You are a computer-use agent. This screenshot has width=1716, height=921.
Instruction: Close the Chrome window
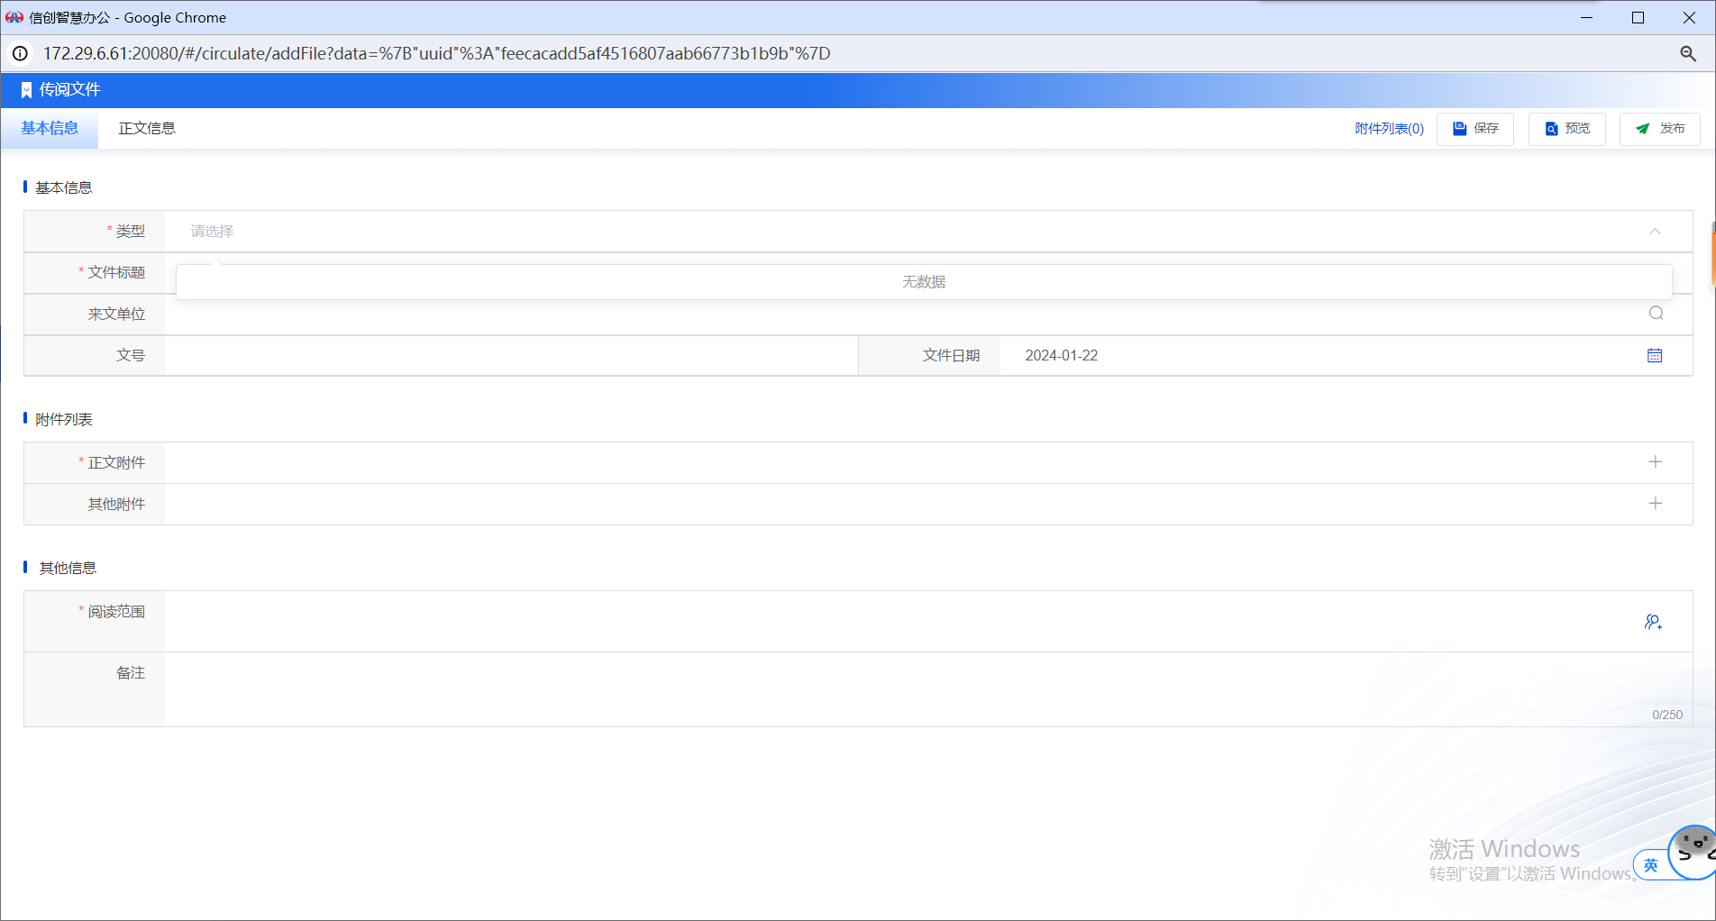coord(1690,18)
